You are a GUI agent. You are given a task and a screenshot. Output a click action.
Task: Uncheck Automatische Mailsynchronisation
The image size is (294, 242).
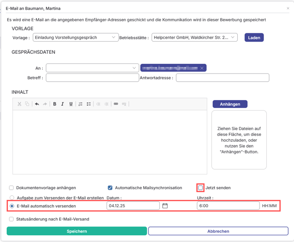(110, 188)
